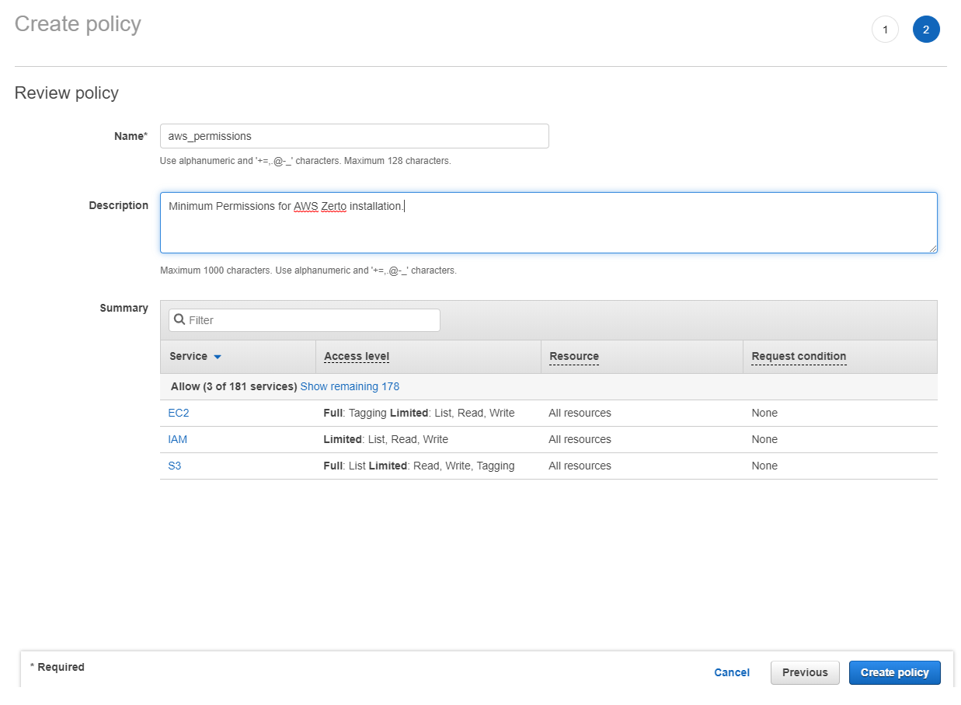Go to step 1 indicator
The width and height of the screenshot is (961, 705).
pos(886,30)
